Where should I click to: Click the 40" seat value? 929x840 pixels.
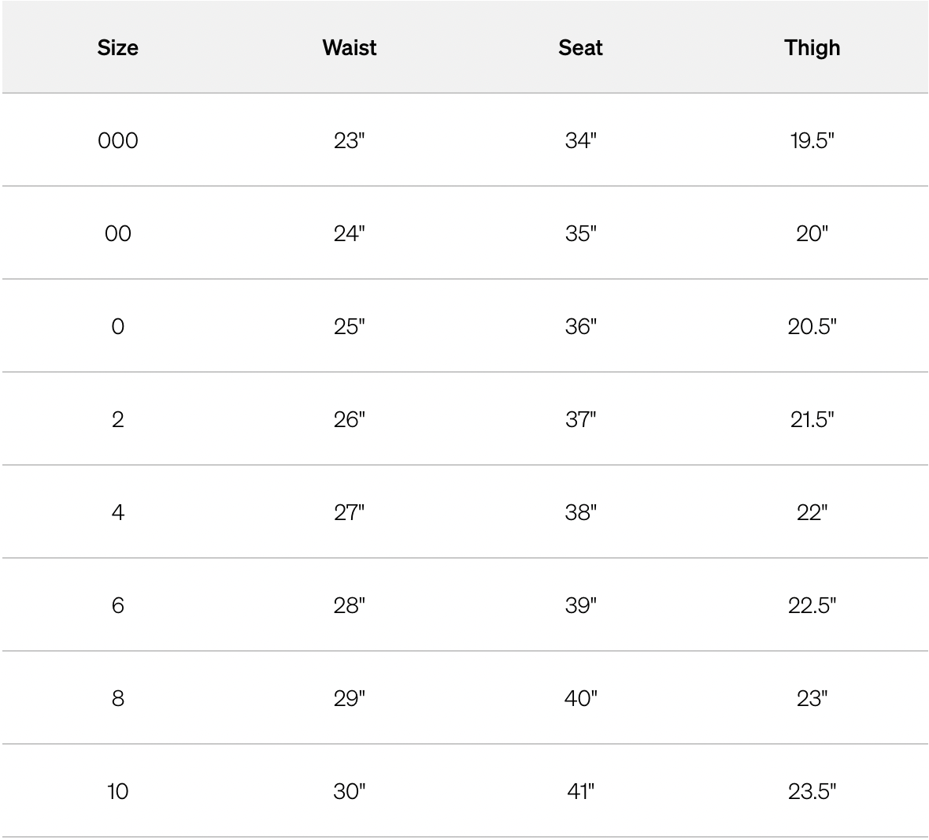point(580,699)
